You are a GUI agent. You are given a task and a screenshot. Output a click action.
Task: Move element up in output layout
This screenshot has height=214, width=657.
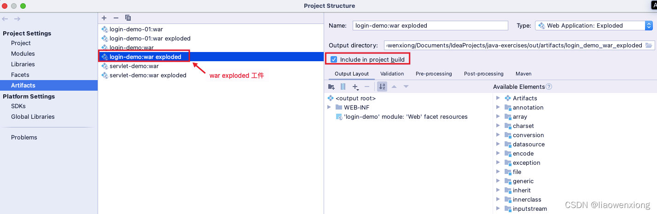pyautogui.click(x=394, y=87)
